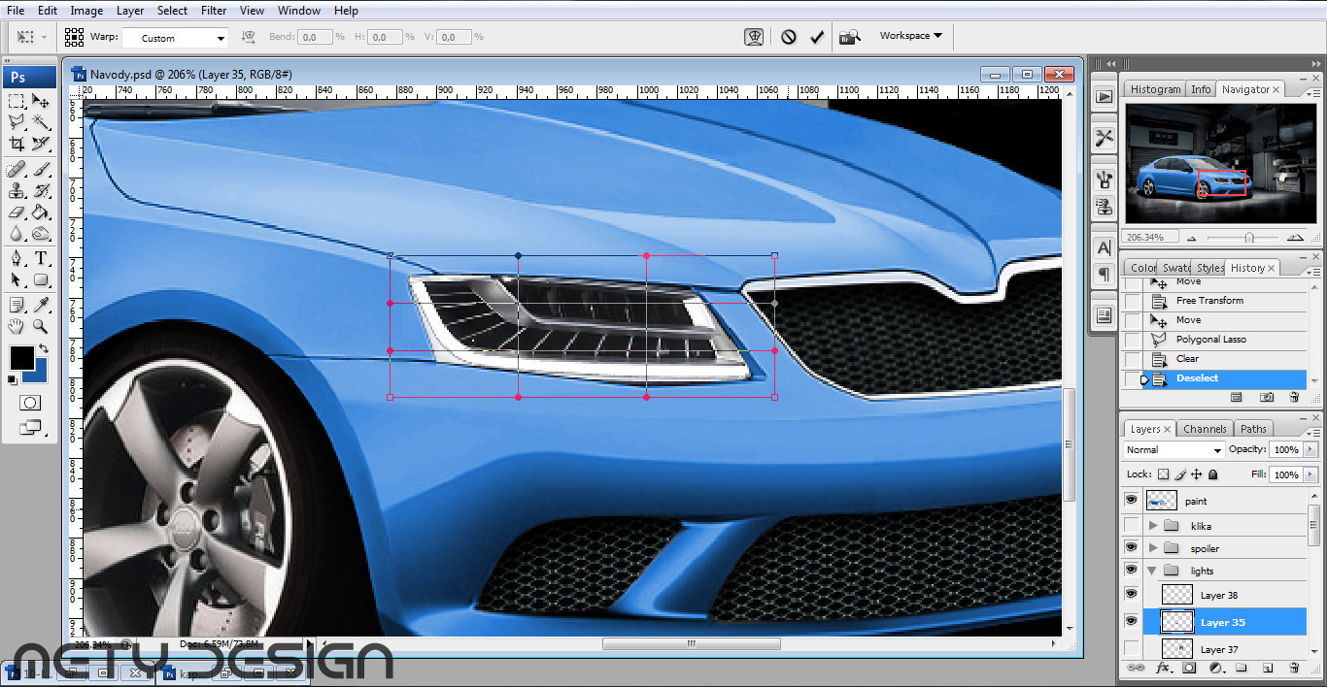Image resolution: width=1327 pixels, height=687 pixels.
Task: Open the Image menu
Action: pyautogui.click(x=86, y=11)
